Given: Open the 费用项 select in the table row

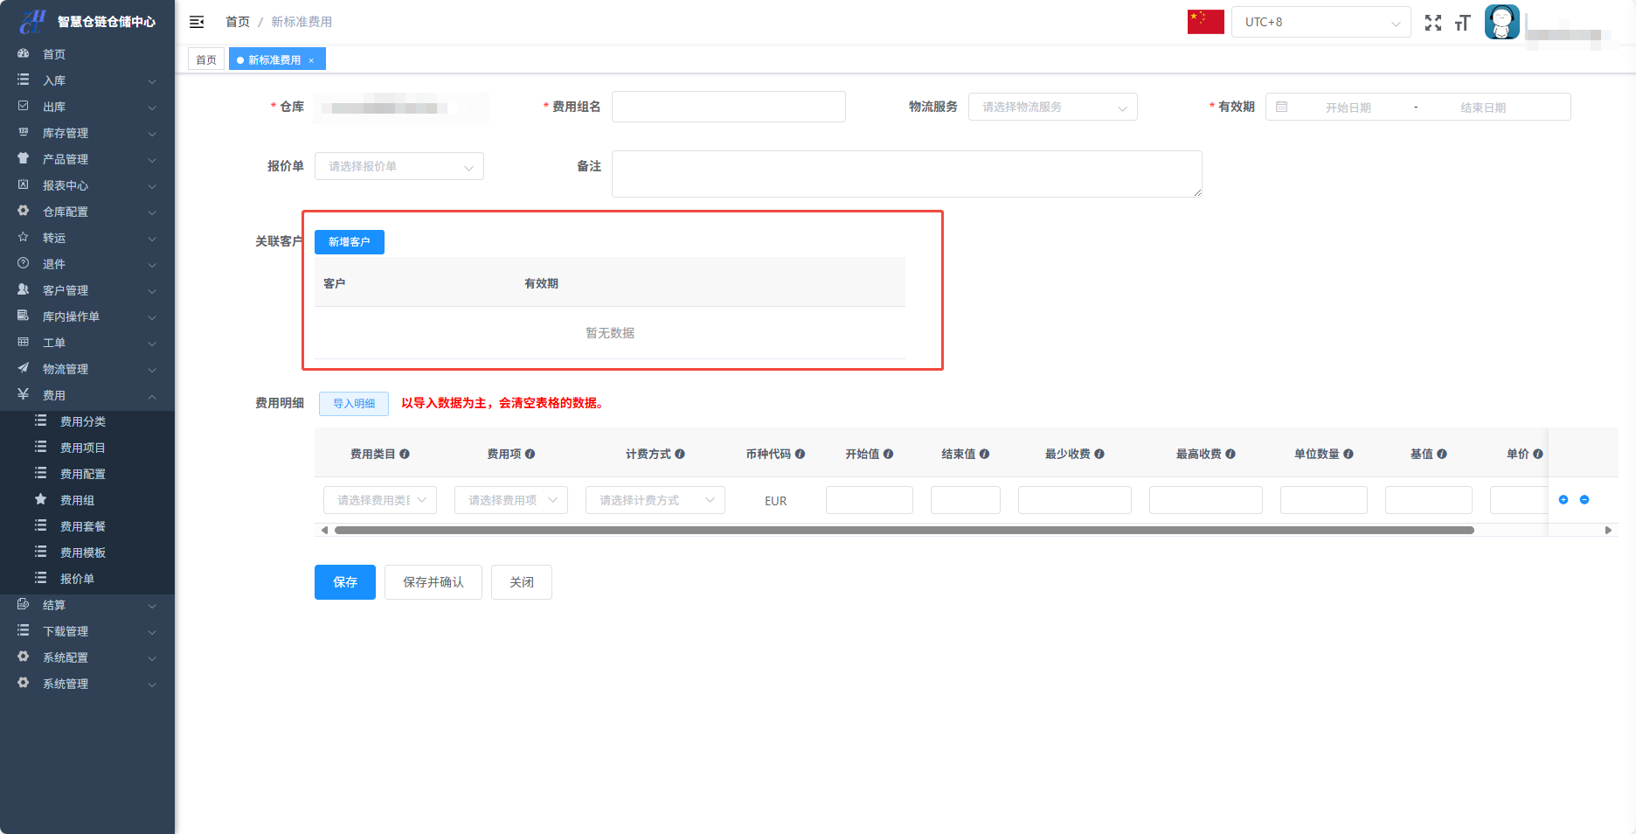Looking at the screenshot, I should click(511, 500).
